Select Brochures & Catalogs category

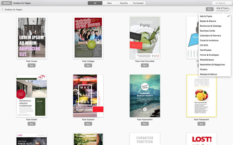215,26
